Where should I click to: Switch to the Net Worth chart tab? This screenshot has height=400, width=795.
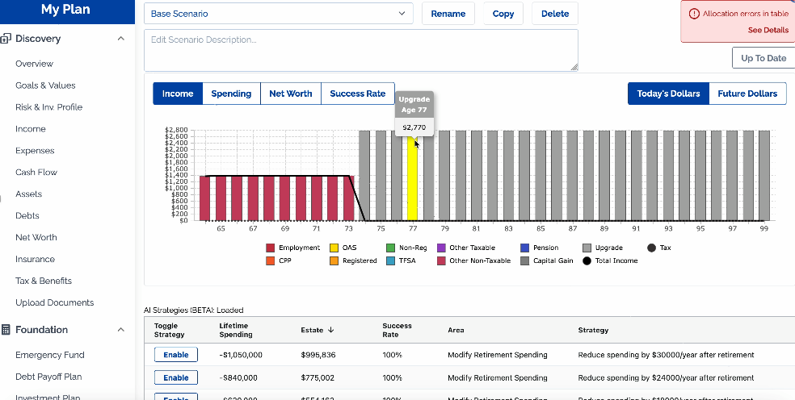[290, 94]
